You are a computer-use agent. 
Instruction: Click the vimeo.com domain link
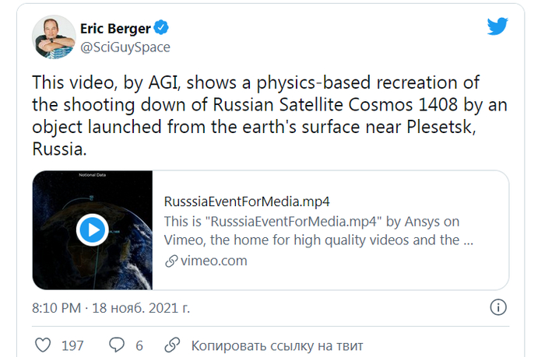[214, 261]
